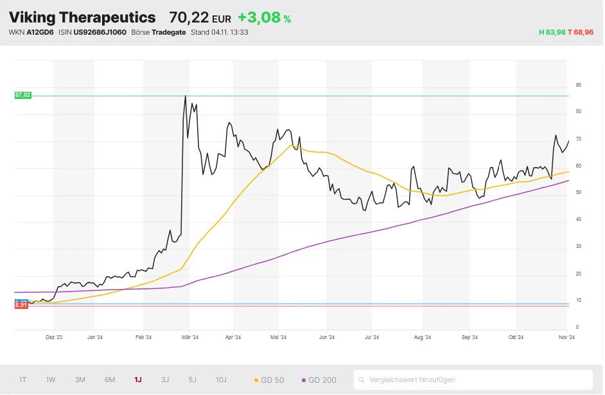Switch to the 6M timeframe

point(109,380)
